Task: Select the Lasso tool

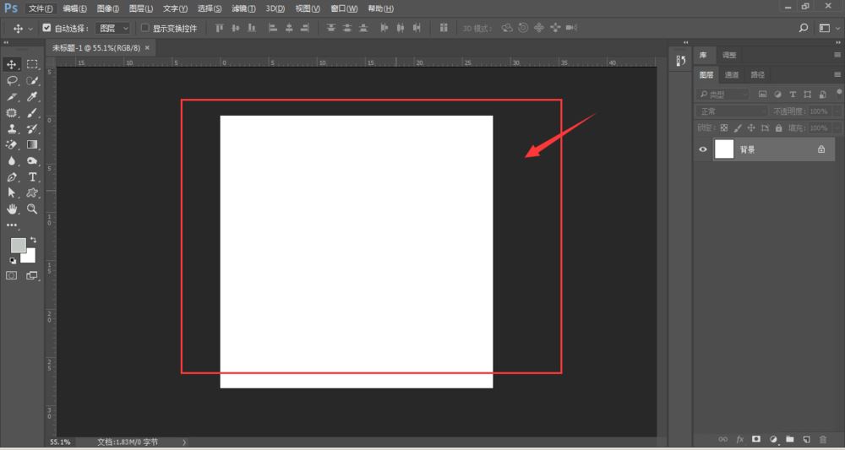Action: pos(11,81)
